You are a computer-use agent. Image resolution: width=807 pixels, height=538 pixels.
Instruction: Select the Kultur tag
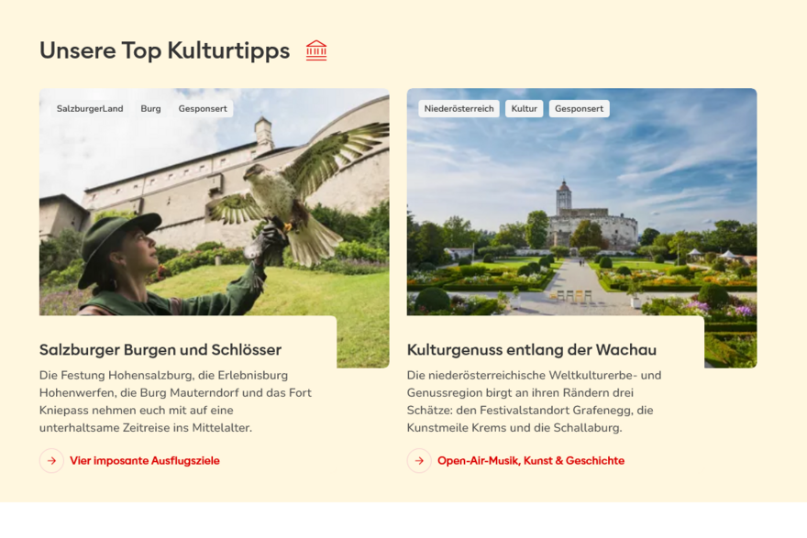click(525, 108)
